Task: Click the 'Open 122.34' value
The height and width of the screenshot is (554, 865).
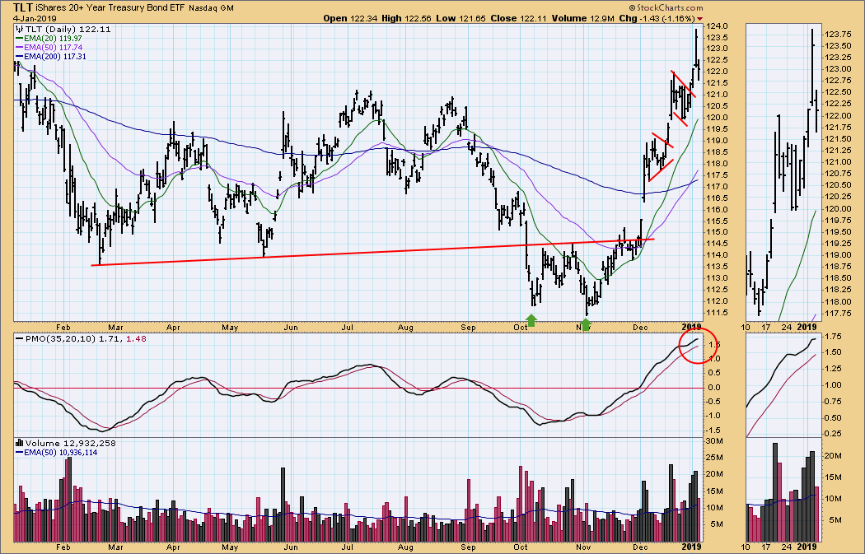Action: tap(350, 18)
